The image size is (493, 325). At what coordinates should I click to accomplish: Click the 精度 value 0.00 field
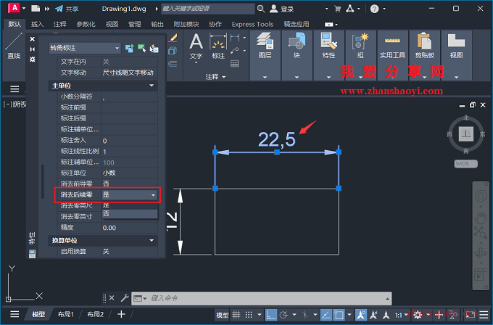(x=129, y=228)
